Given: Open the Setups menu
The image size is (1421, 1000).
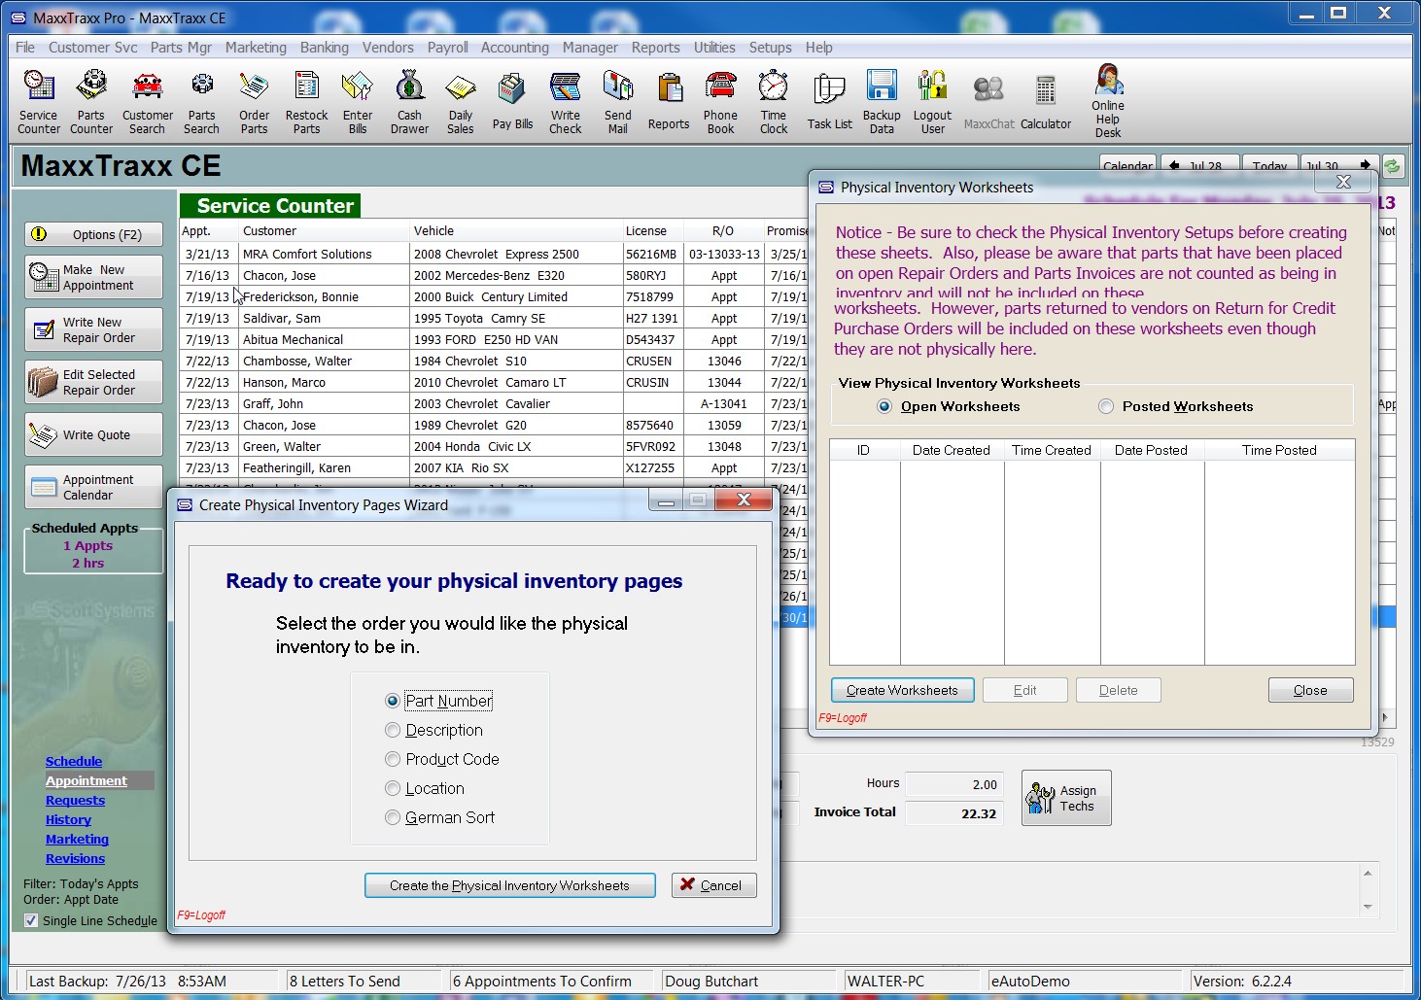Looking at the screenshot, I should pos(770,47).
